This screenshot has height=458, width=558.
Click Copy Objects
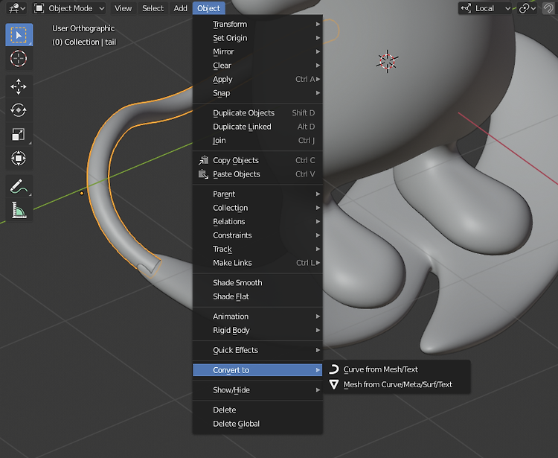pyautogui.click(x=257, y=161)
